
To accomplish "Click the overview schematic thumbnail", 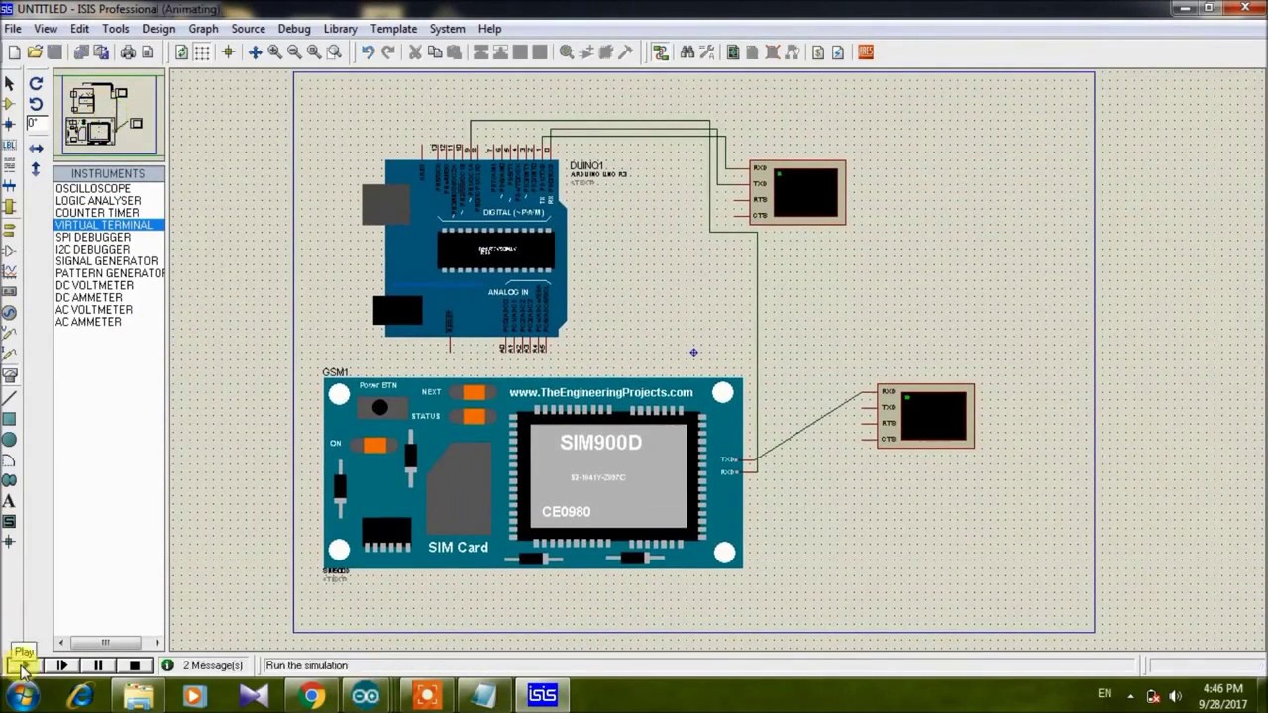I will [109, 115].
